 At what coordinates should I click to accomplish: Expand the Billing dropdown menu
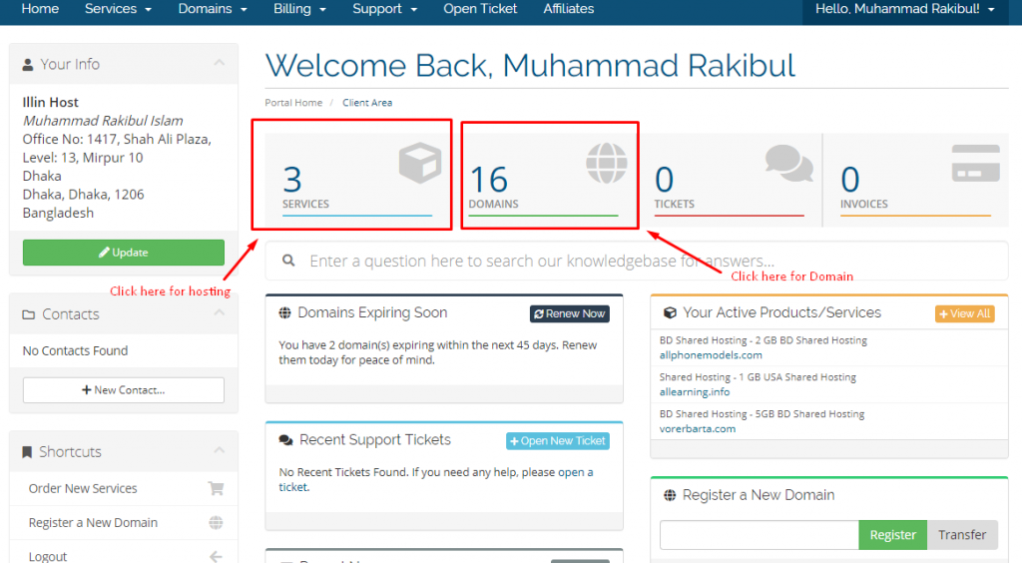pos(299,9)
